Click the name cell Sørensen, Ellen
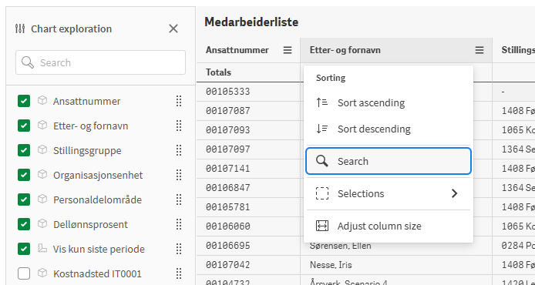The height and width of the screenshot is (285, 535). point(340,246)
